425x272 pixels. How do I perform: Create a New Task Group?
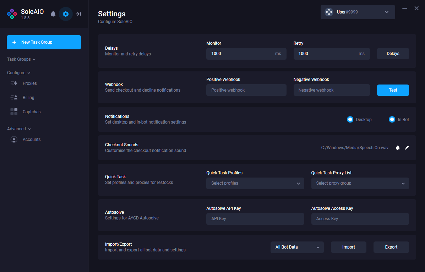pos(44,42)
